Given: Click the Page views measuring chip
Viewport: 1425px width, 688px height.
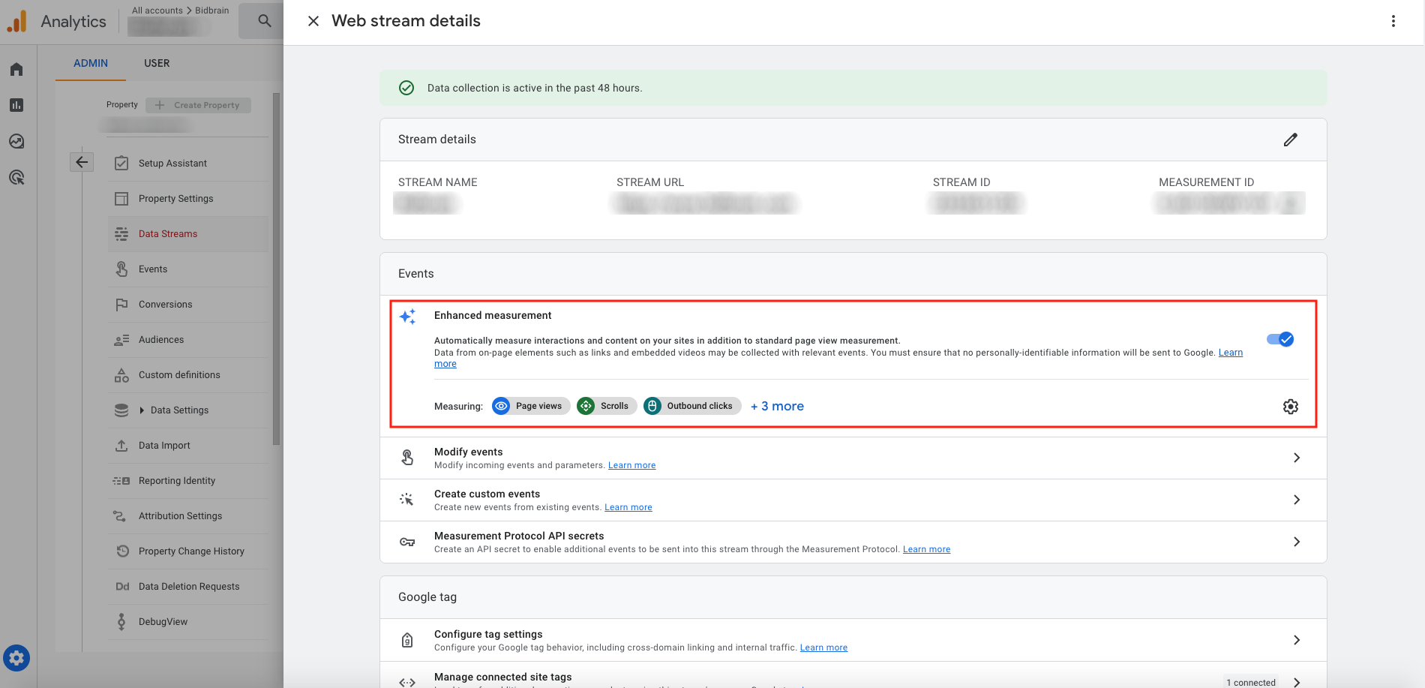Looking at the screenshot, I should coord(531,406).
